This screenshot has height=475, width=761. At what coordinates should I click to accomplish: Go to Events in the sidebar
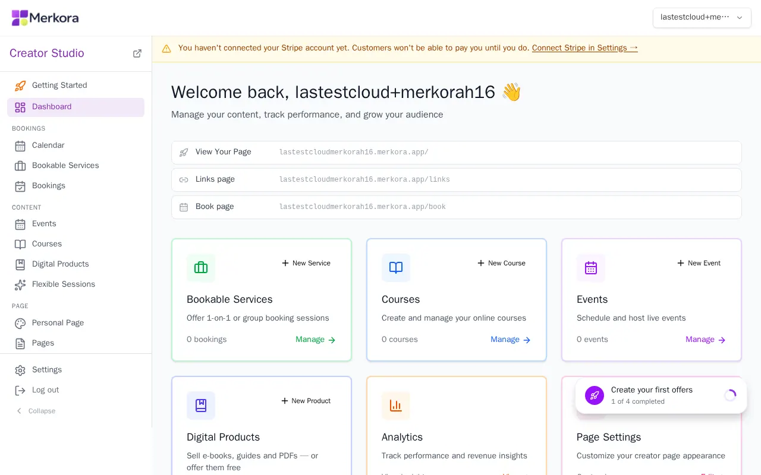pos(76,224)
